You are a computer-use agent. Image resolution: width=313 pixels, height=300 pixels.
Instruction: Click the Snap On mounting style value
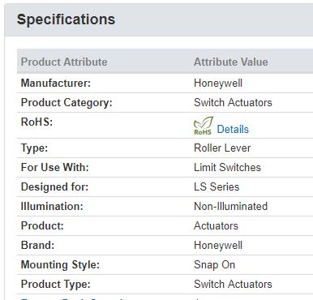(214, 264)
